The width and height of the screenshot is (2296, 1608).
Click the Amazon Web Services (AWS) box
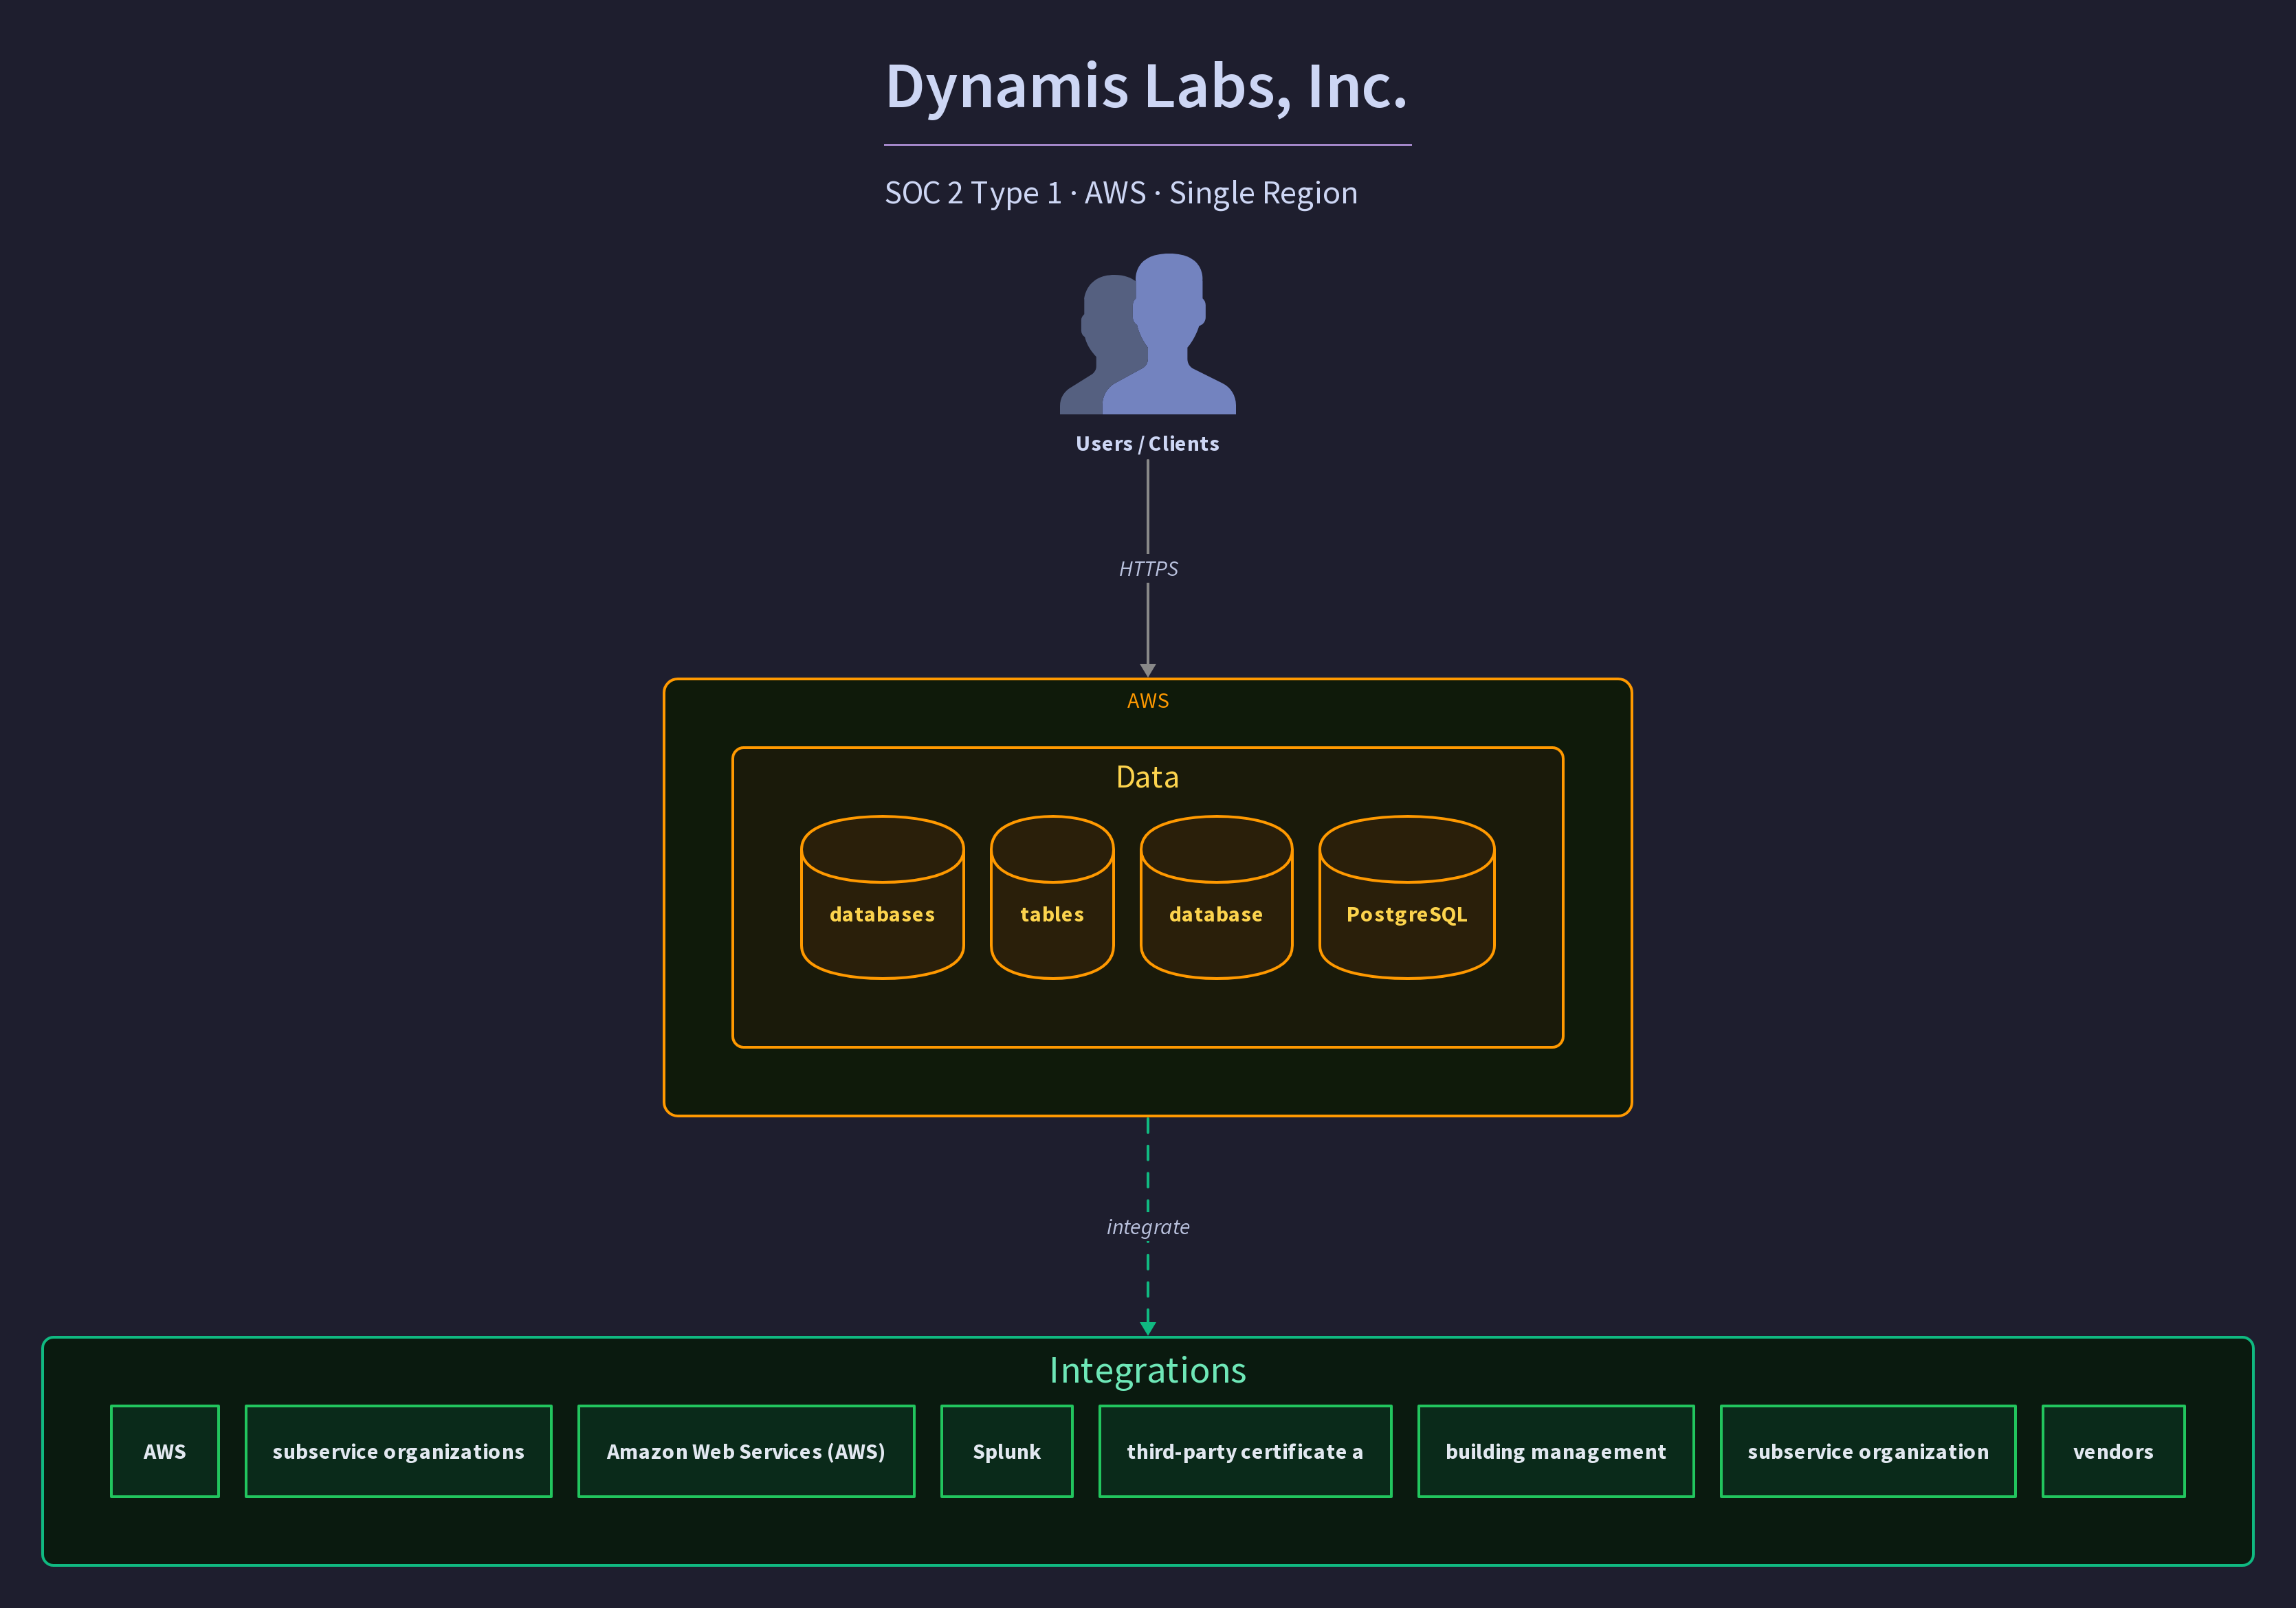[746, 1451]
